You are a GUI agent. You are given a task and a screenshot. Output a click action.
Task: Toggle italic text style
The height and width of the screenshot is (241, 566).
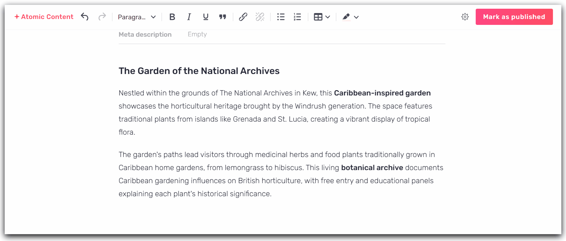click(189, 17)
